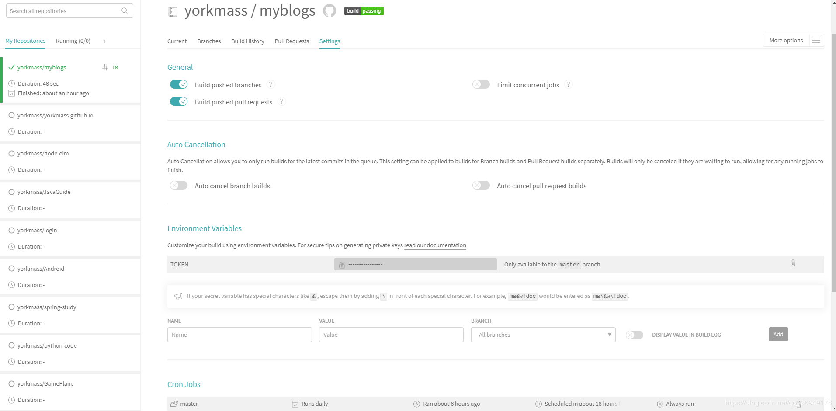Open the All branches dropdown
This screenshot has height=411, width=836.
pos(543,335)
